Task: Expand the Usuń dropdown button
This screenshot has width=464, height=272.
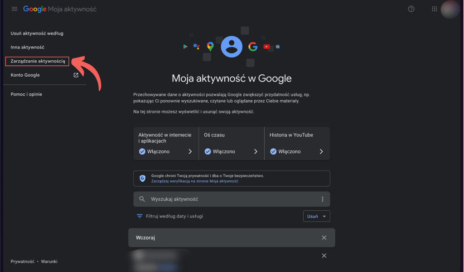Action: point(316,216)
